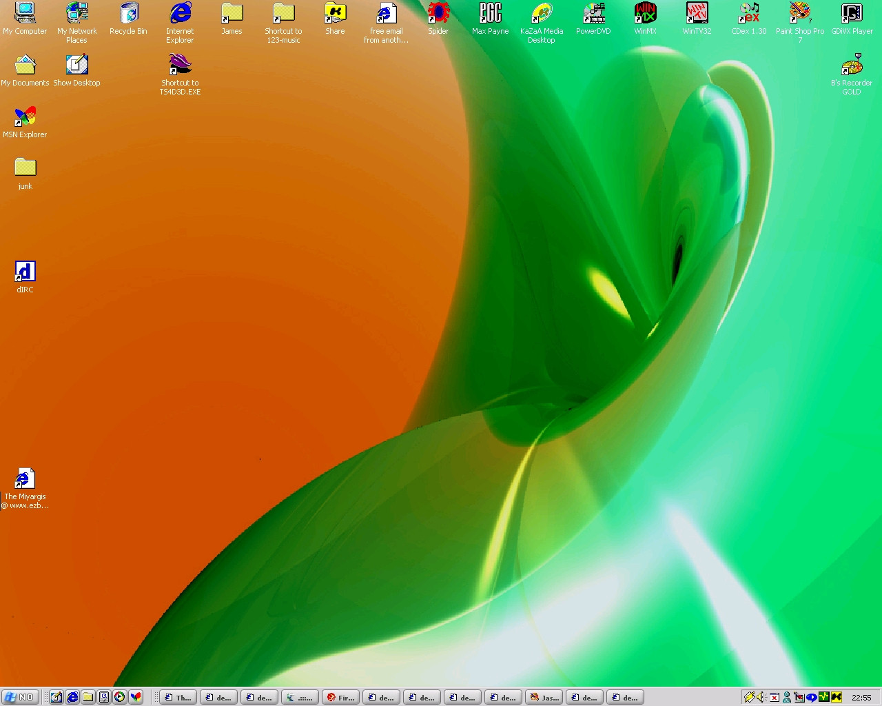Open the free email shortcut icon
This screenshot has width=882, height=706.
tap(387, 23)
